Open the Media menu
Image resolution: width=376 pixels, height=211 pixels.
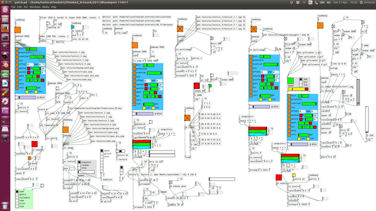coord(46,7)
